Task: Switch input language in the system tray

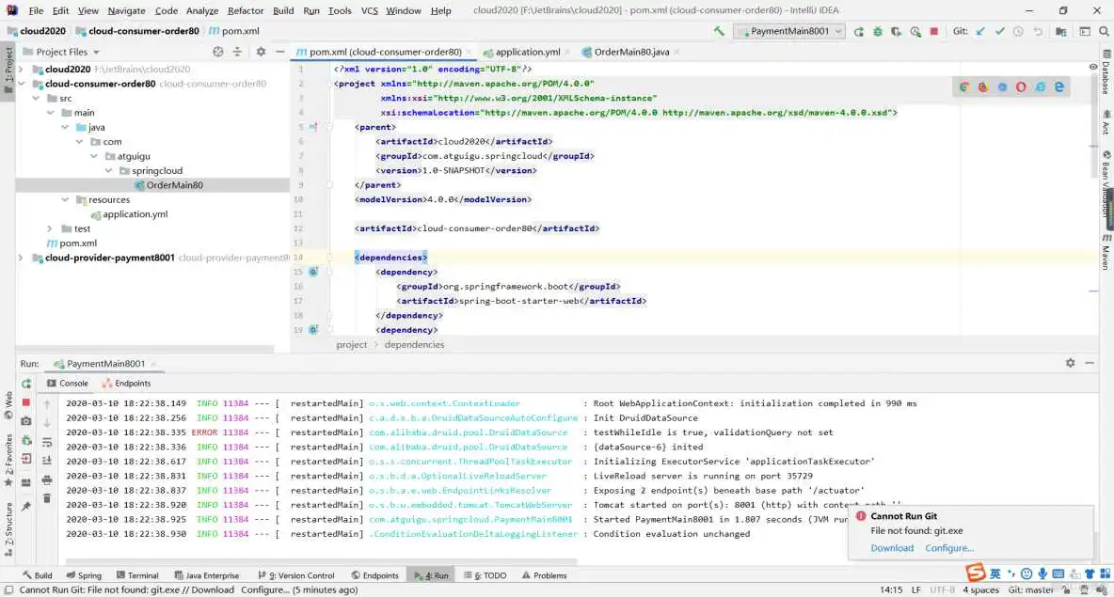Action: click(x=995, y=572)
